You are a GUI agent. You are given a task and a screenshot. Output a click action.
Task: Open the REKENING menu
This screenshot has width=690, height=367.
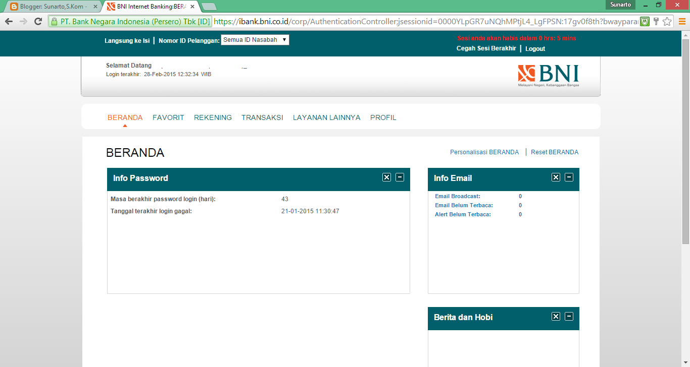pos(213,117)
